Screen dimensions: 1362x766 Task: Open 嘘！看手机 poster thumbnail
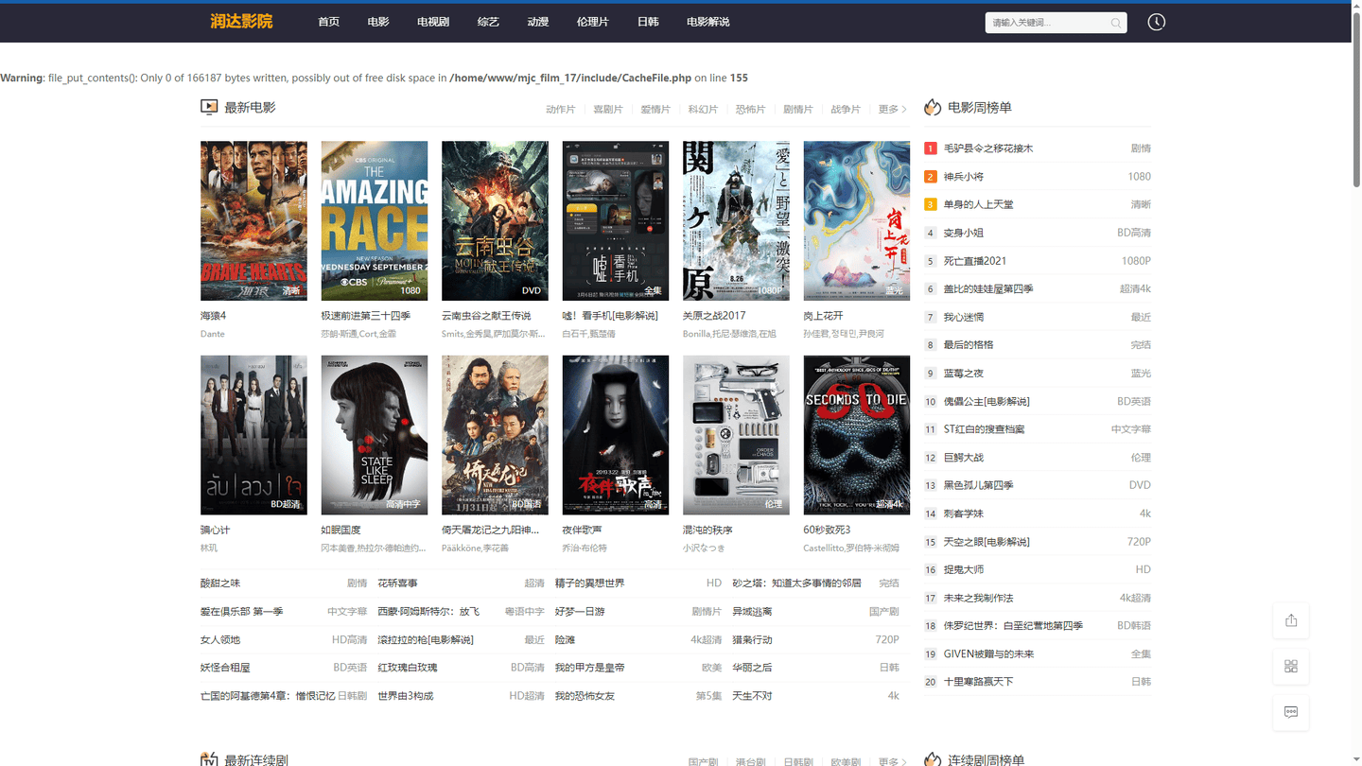coord(616,220)
